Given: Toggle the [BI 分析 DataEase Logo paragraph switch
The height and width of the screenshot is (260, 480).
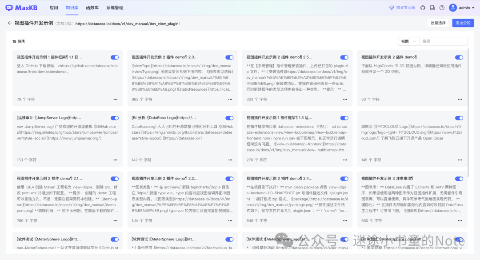Looking at the screenshot, I should coord(230,118).
